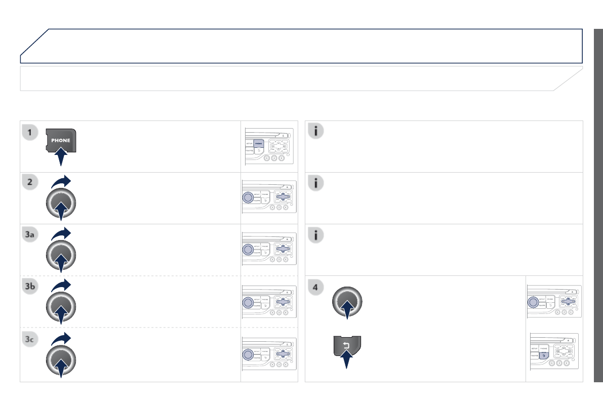Open the radio panel thumbnail for step 1
603x402 pixels.
click(x=269, y=147)
